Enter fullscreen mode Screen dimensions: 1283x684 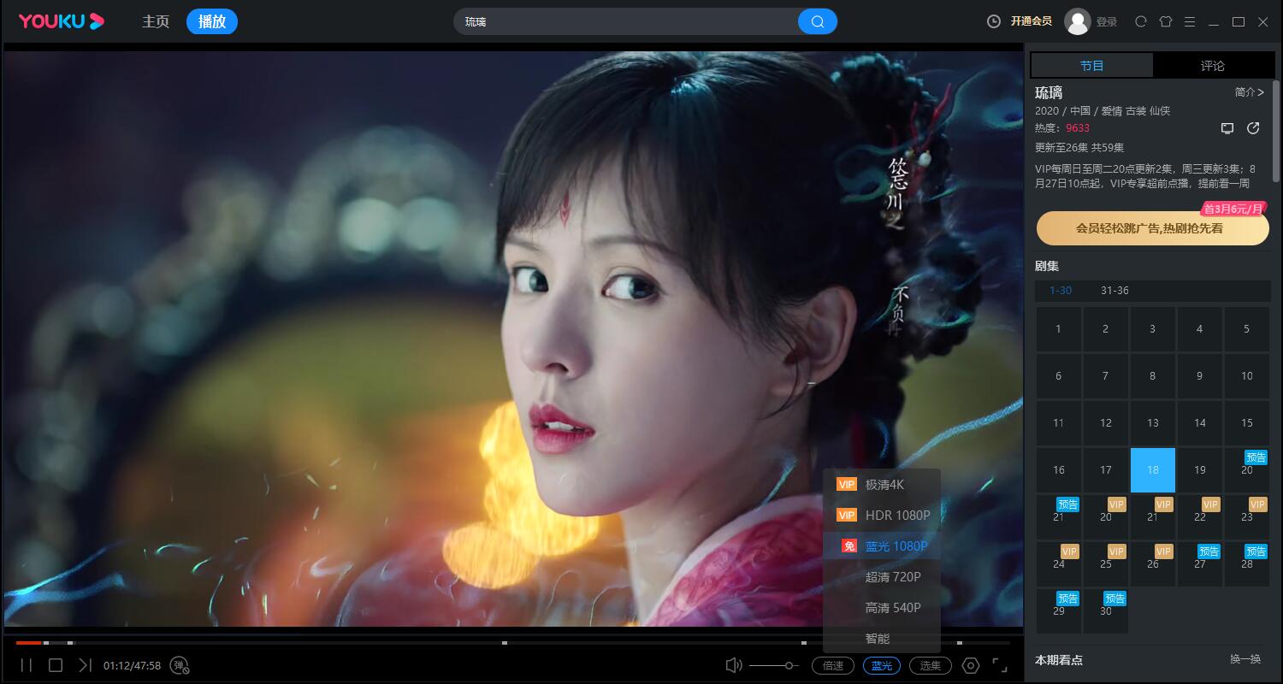pos(1000,665)
